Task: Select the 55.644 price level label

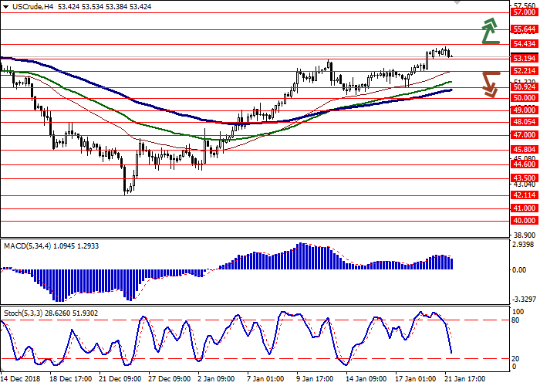Action: coord(524,29)
